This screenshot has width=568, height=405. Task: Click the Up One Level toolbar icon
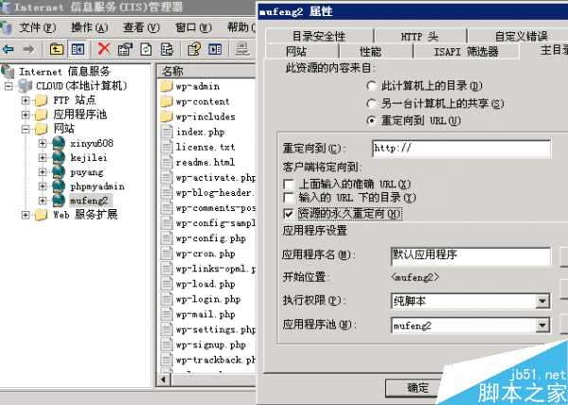click(57, 48)
